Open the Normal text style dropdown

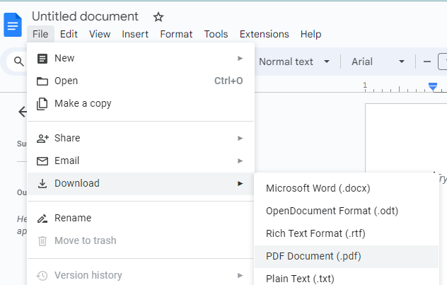(294, 62)
